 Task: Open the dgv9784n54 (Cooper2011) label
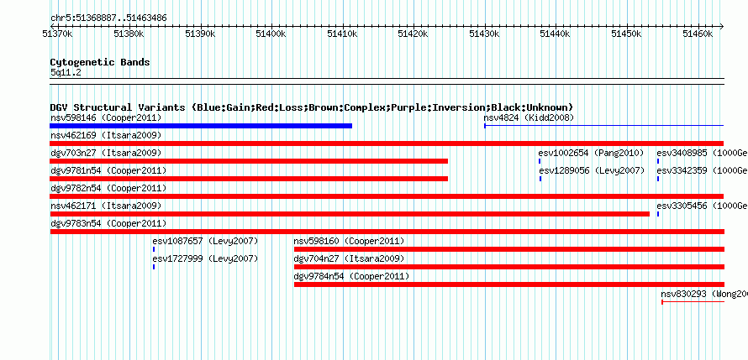tap(351, 276)
